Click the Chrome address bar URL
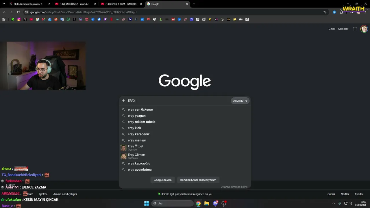Viewport: 370px width, 208px height. point(84,12)
